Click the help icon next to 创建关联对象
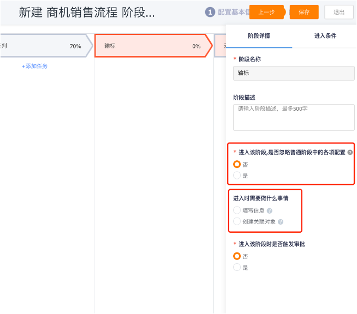Image resolution: width=357 pixels, height=314 pixels. [281, 222]
